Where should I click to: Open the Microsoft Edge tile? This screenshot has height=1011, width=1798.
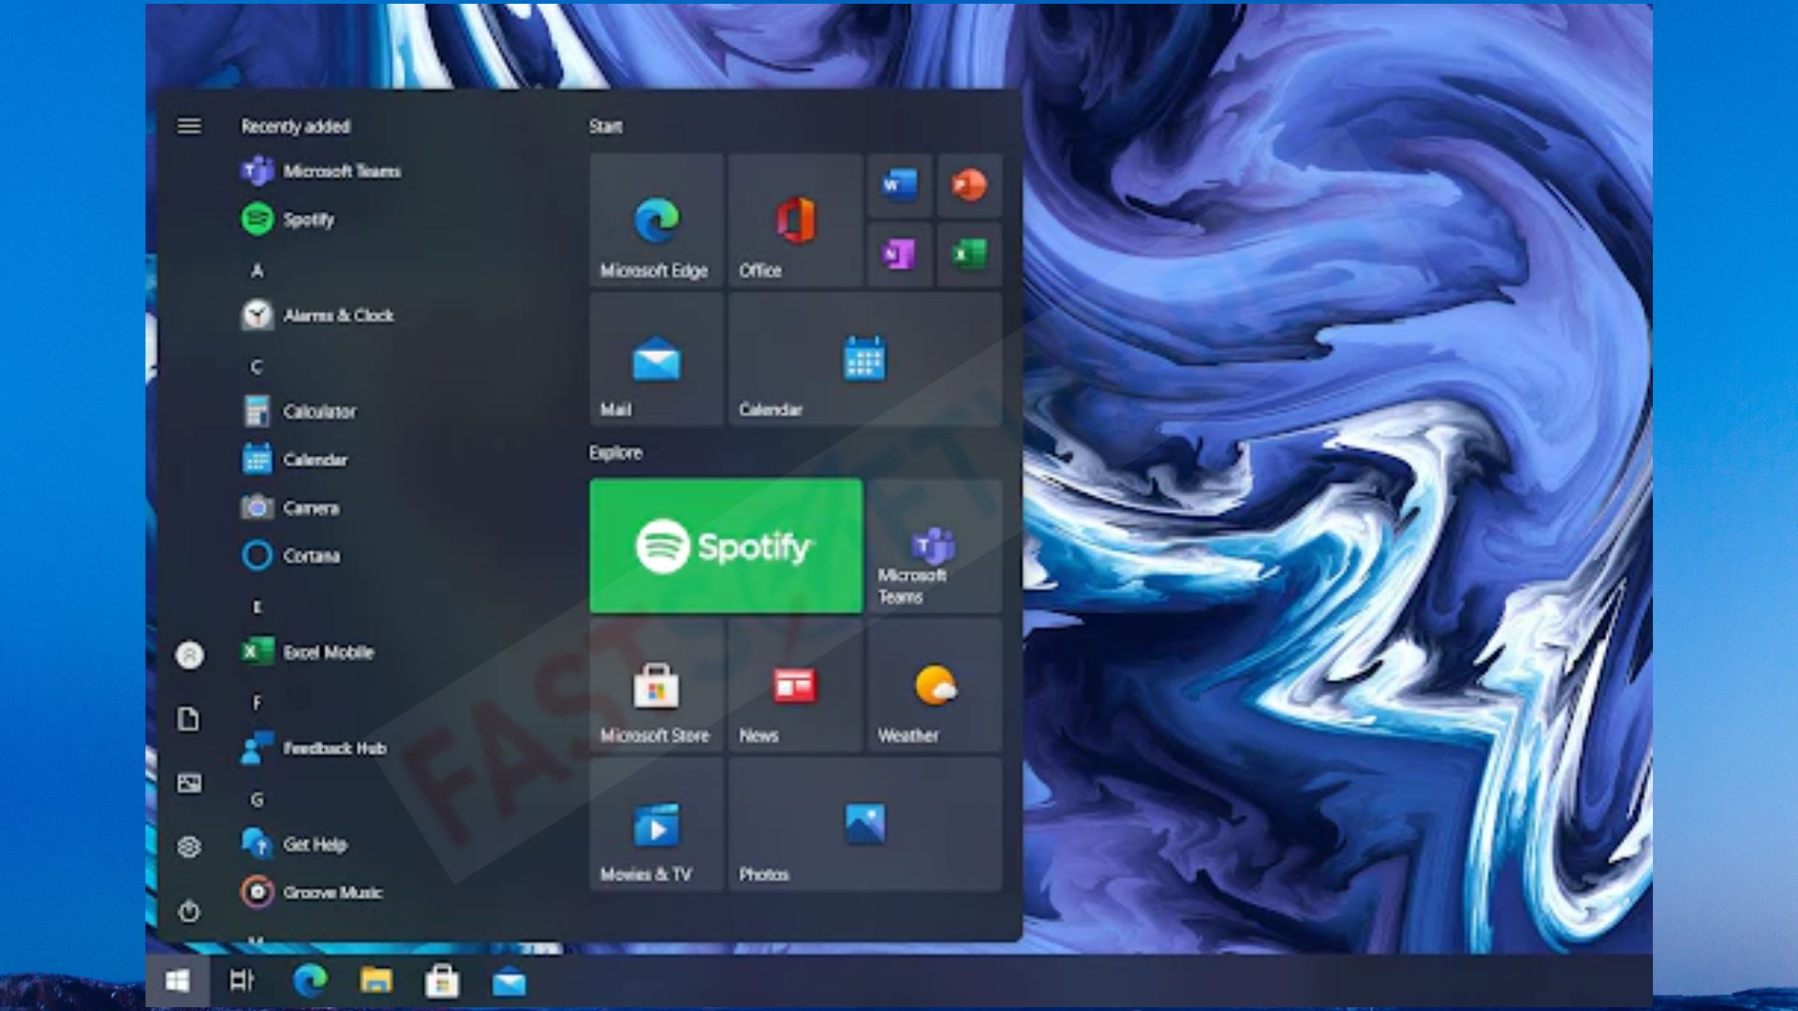(656, 220)
